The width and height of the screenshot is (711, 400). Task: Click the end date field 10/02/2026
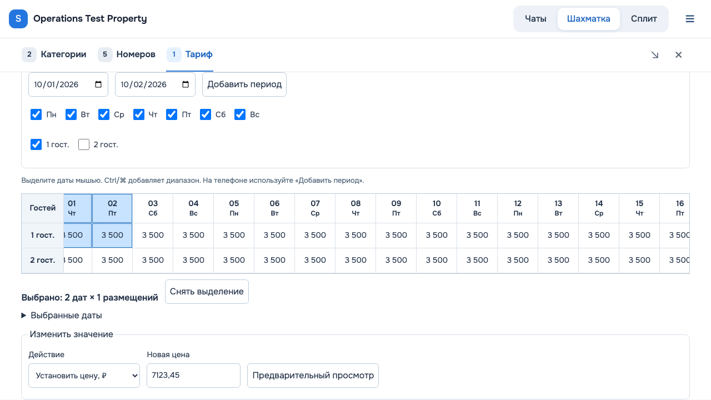click(155, 84)
